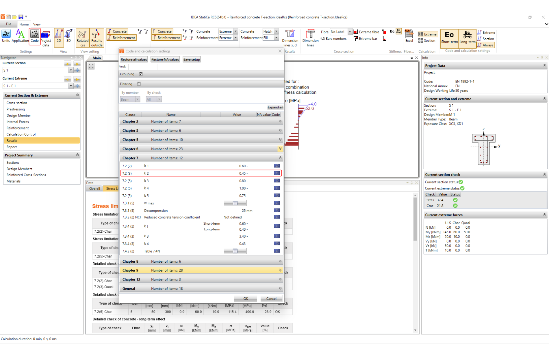Toggle the w max switch
The image size is (549, 346).
(x=235, y=203)
